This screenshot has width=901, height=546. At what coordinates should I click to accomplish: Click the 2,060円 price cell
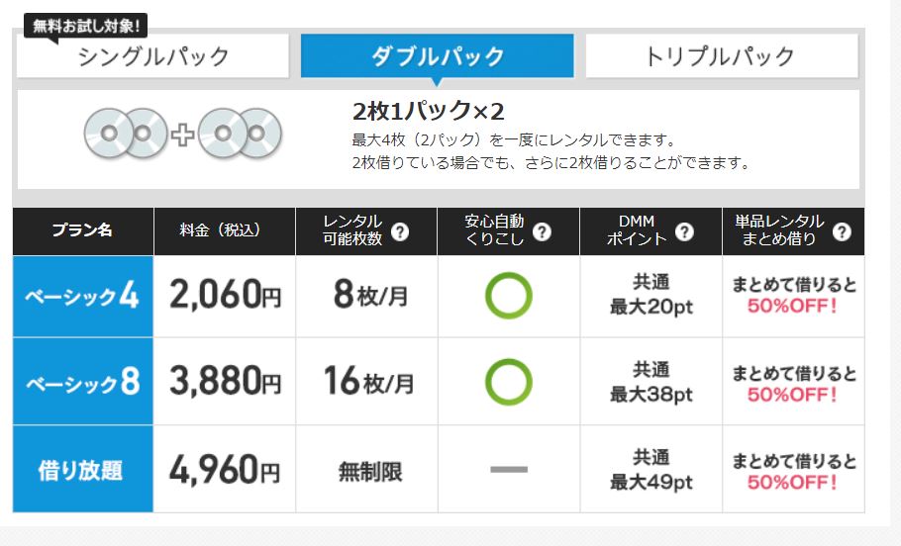coord(225,297)
